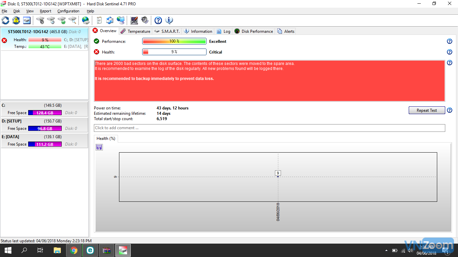This screenshot has width=458, height=257.
Task: Open the Chrome icon in the taskbar
Action: [x=74, y=250]
